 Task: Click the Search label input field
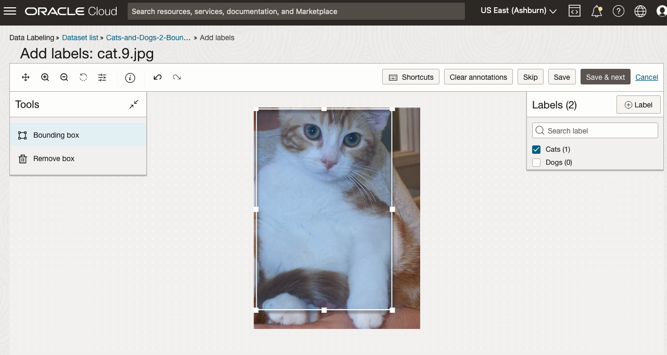(x=595, y=131)
